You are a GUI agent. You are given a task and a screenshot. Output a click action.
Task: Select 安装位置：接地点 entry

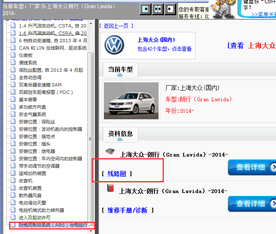(x=37, y=136)
